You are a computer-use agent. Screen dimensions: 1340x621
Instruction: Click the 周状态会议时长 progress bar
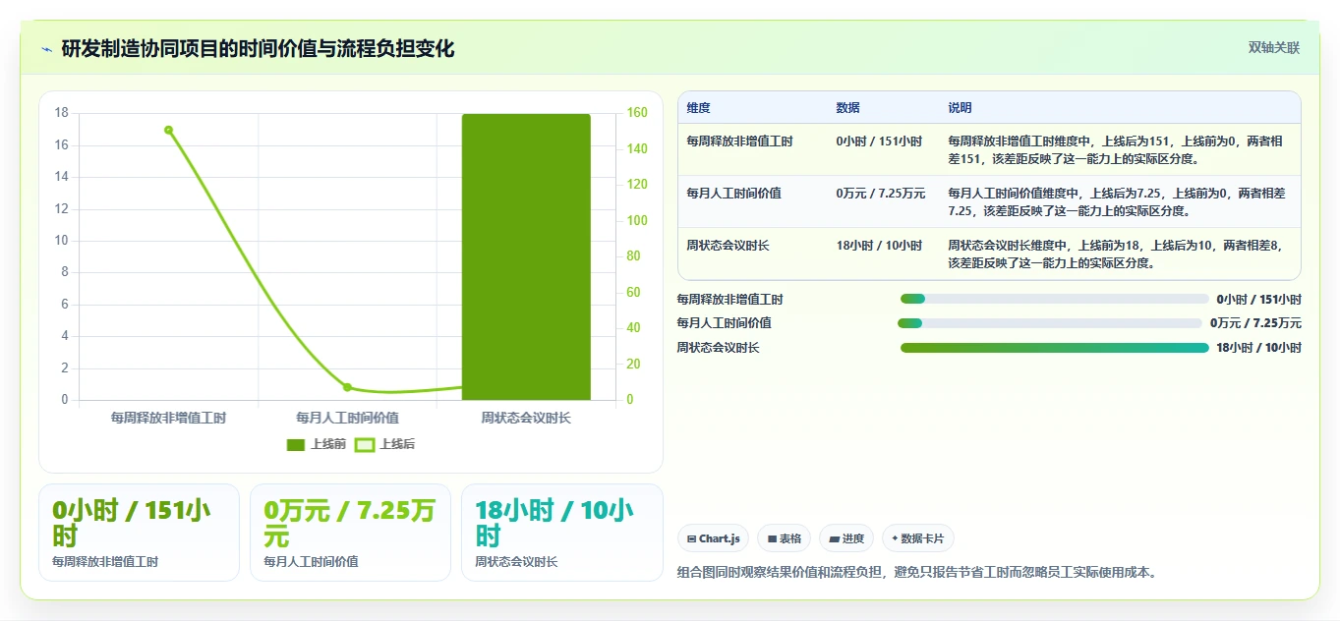pyautogui.click(x=1054, y=348)
